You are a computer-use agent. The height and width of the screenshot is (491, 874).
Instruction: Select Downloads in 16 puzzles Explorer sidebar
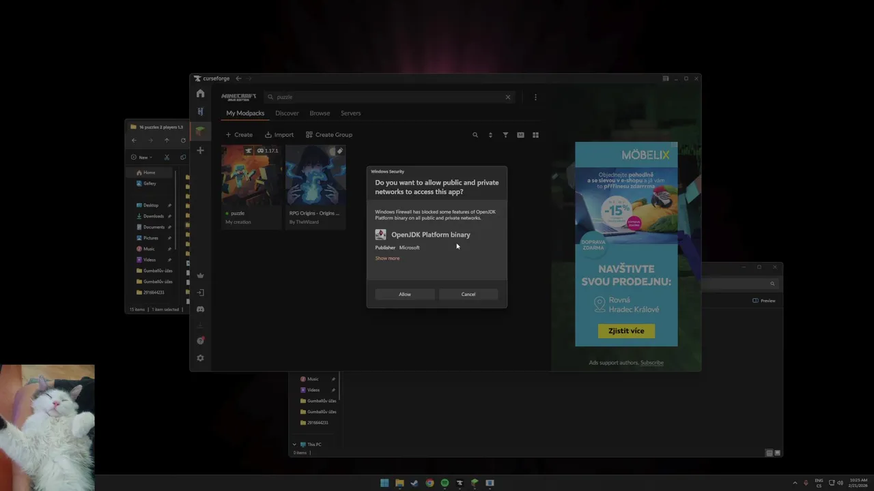(152, 216)
